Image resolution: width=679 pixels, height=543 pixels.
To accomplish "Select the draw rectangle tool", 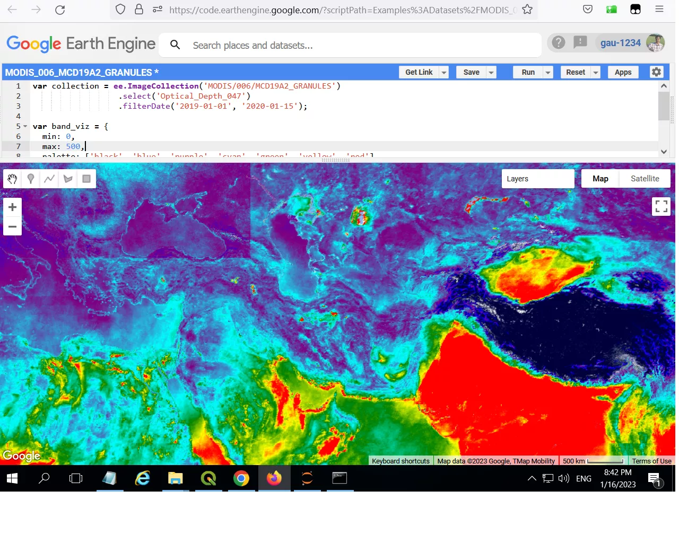I will (86, 179).
